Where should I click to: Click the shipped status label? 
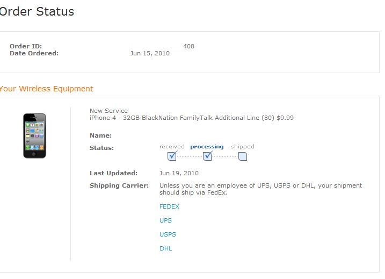(243, 147)
